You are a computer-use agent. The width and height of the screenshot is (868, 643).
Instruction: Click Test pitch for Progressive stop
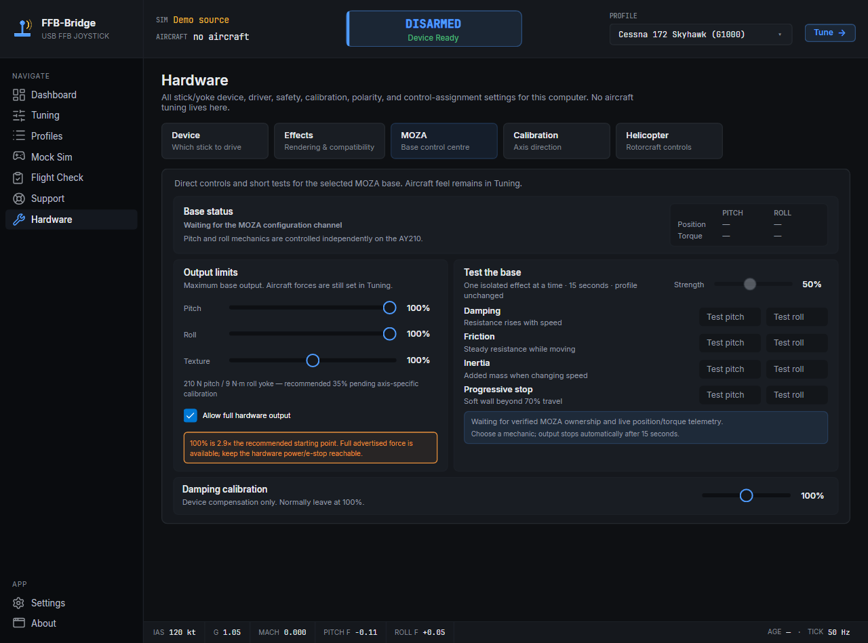(x=730, y=395)
